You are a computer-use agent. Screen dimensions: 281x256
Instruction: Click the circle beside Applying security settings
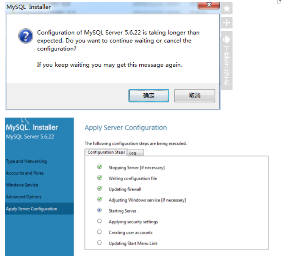[100, 221]
